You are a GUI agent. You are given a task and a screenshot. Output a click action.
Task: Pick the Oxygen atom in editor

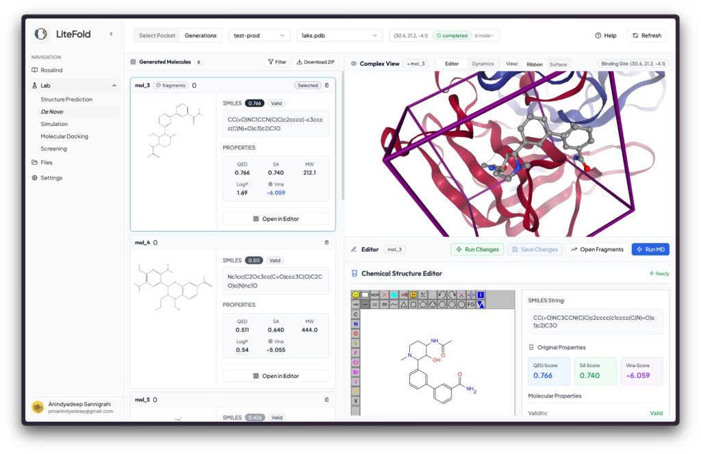coord(355,333)
